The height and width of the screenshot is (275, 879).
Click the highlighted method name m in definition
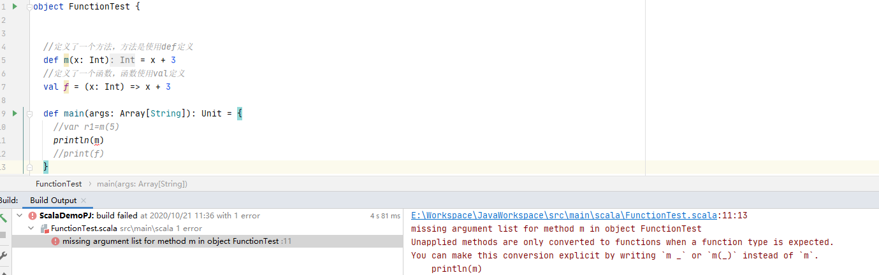(66, 60)
